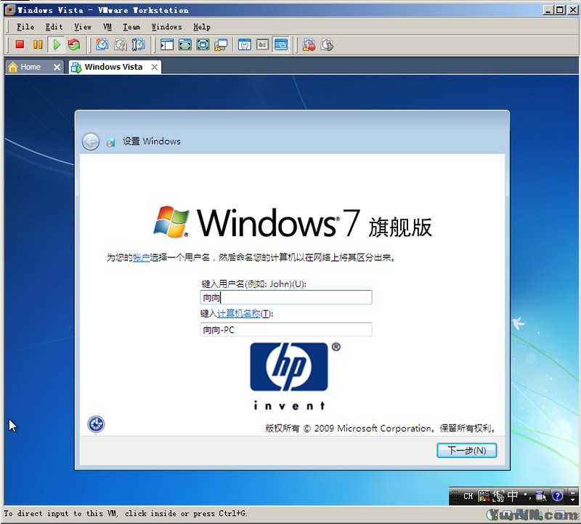Viewport: 581px width, 524px height.
Task: Click the 下一步(N) next button
Action: pos(467,450)
